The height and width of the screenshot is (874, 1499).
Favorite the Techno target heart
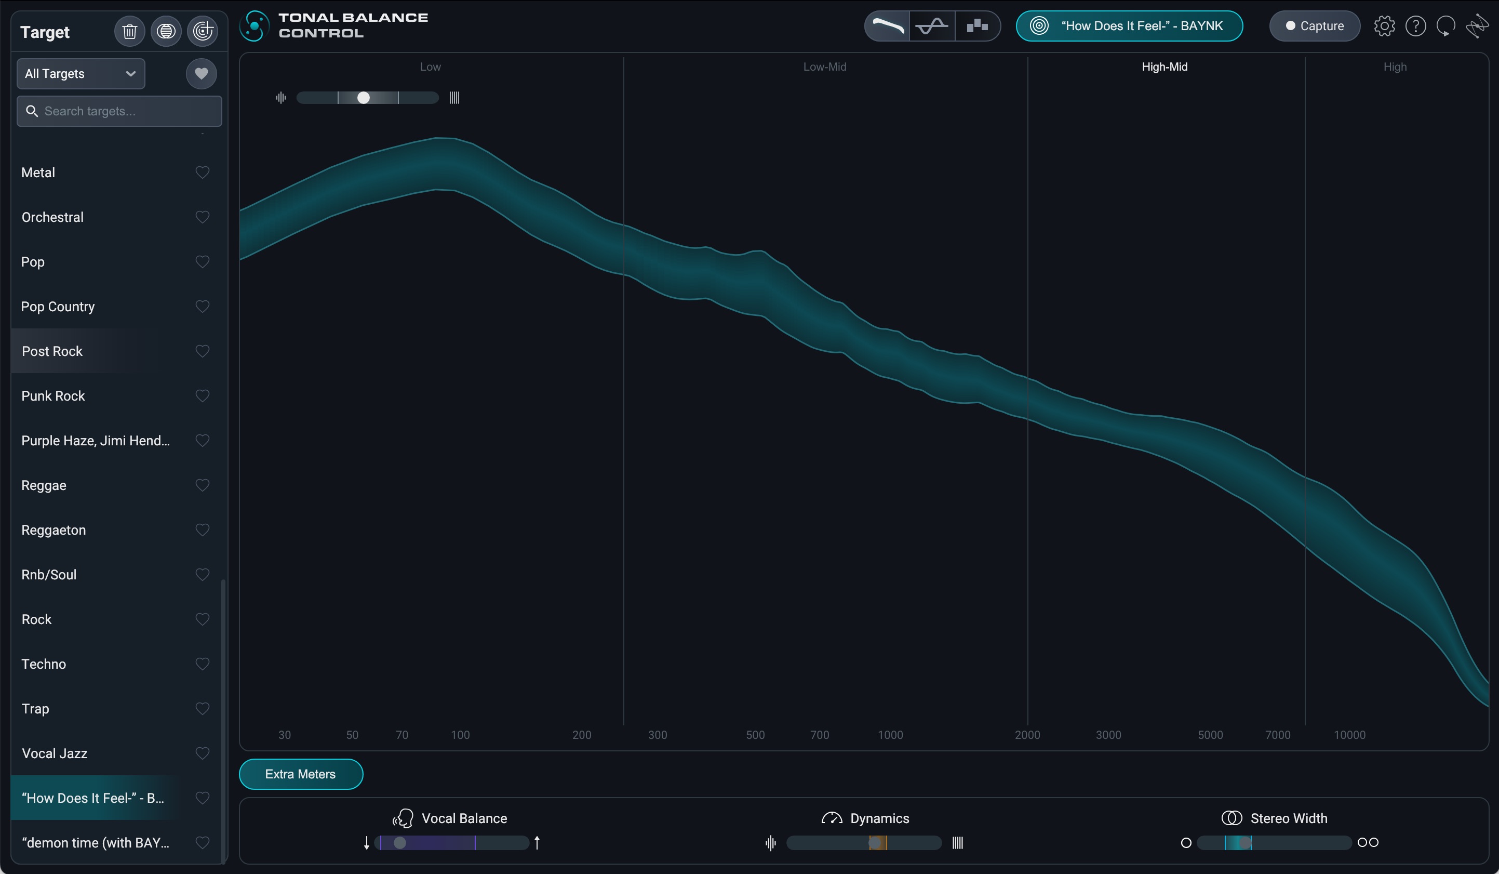click(202, 664)
